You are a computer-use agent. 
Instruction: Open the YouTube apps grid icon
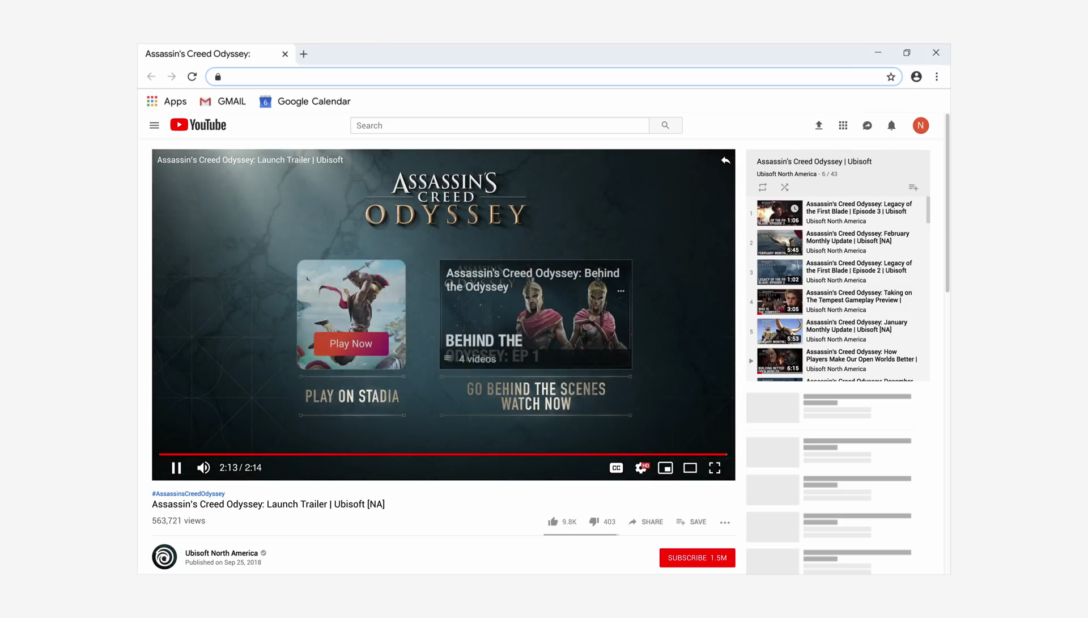843,125
